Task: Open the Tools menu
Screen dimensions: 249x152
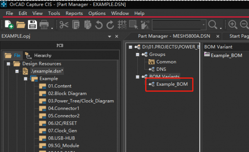Action: (54, 13)
